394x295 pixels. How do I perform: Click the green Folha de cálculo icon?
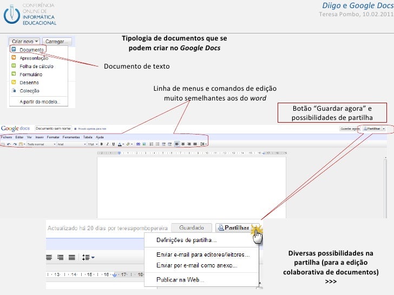coord(14,66)
